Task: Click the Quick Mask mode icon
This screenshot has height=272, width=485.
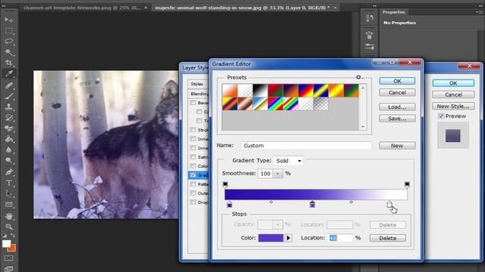Action: tap(8, 258)
